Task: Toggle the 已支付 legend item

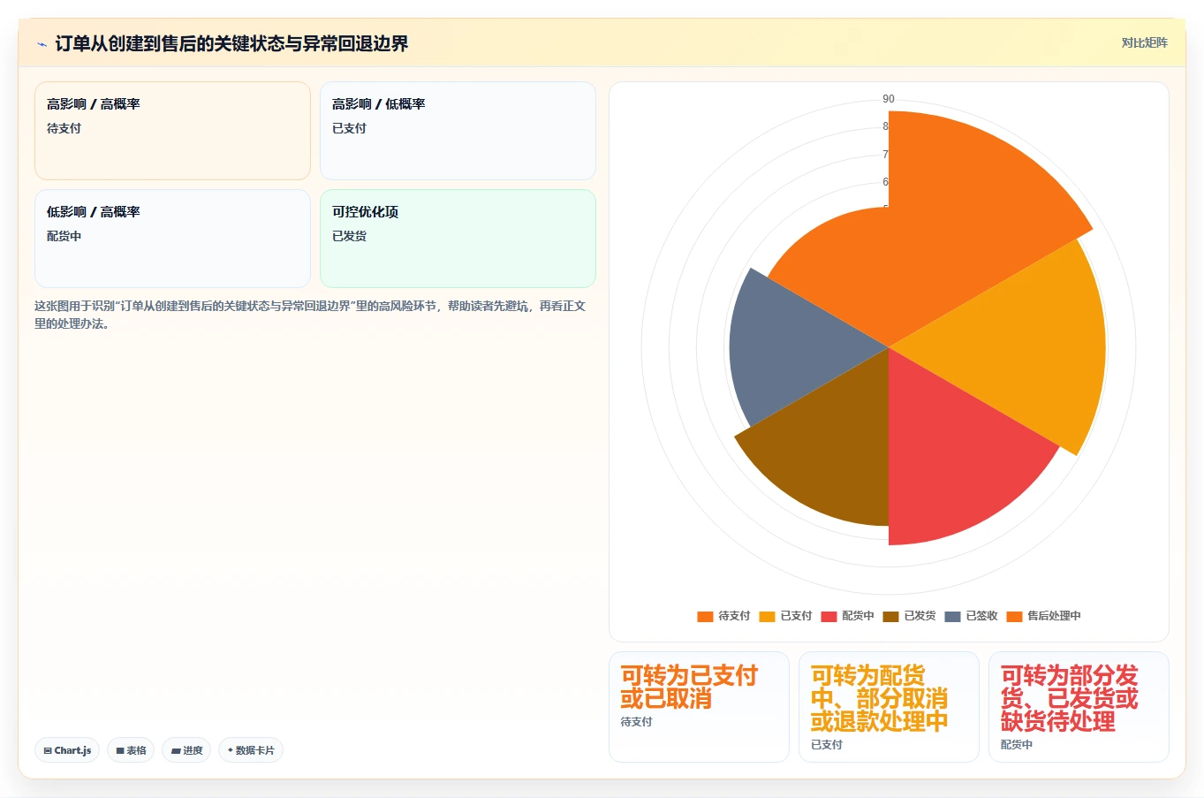Action: [785, 616]
